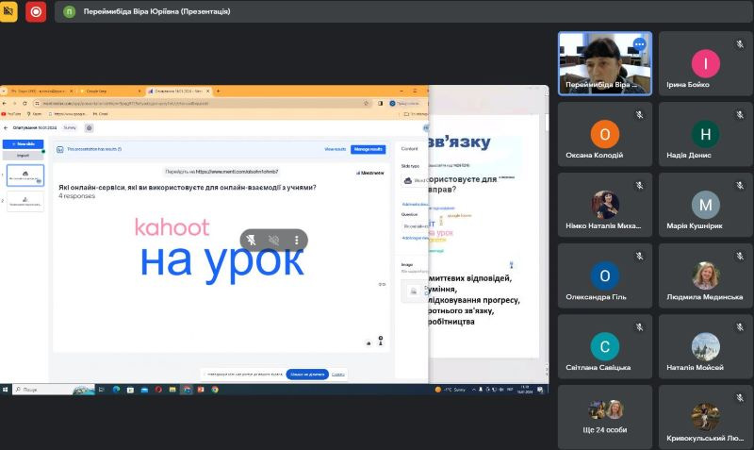This screenshot has height=450, width=754.
Task: Open the browser side panel icon
Action: click(380, 104)
